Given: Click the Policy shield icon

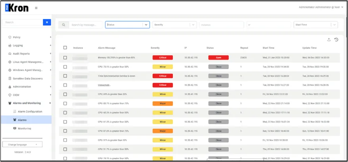Looking at the screenshot, I should 10,37.
